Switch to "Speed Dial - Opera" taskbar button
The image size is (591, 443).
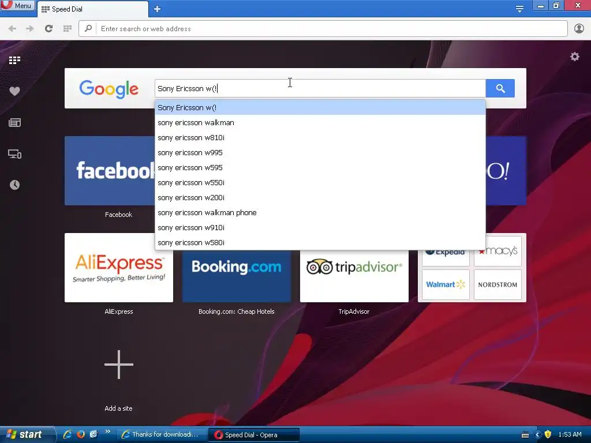[x=254, y=435]
